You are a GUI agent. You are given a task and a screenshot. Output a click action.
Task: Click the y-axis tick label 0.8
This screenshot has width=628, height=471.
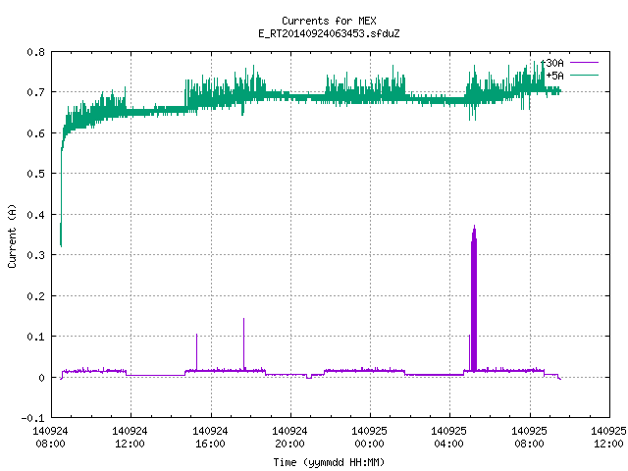35,52
